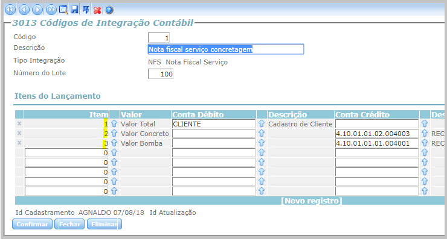Click the Eliminar button

[x=105, y=224]
